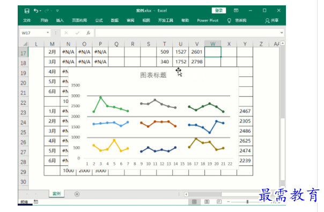Switch to Normal view icon
The width and height of the screenshot is (324, 212).
(x=194, y=202)
